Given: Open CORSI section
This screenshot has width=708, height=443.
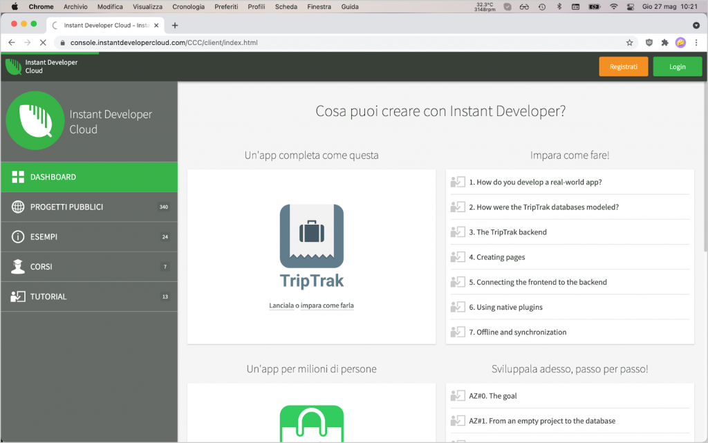Looking at the screenshot, I should point(89,267).
